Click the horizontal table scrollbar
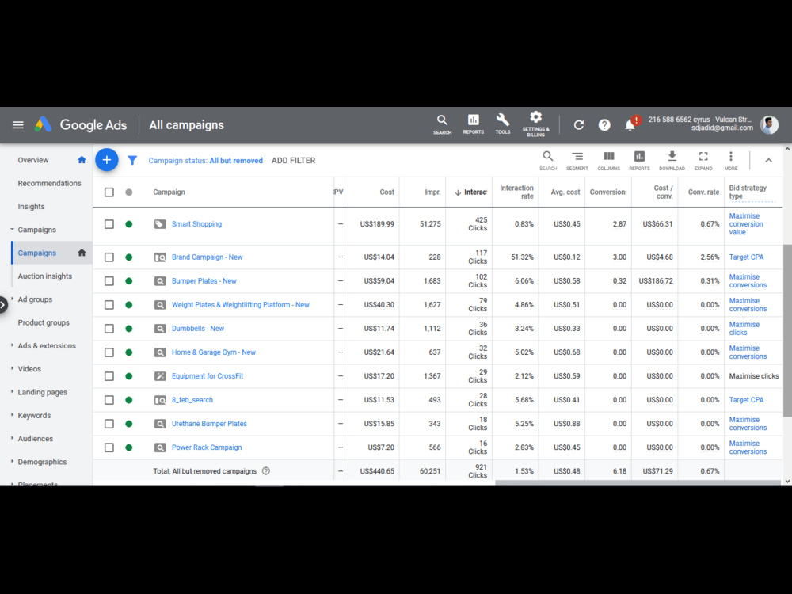This screenshot has width=792, height=594. coord(638,483)
